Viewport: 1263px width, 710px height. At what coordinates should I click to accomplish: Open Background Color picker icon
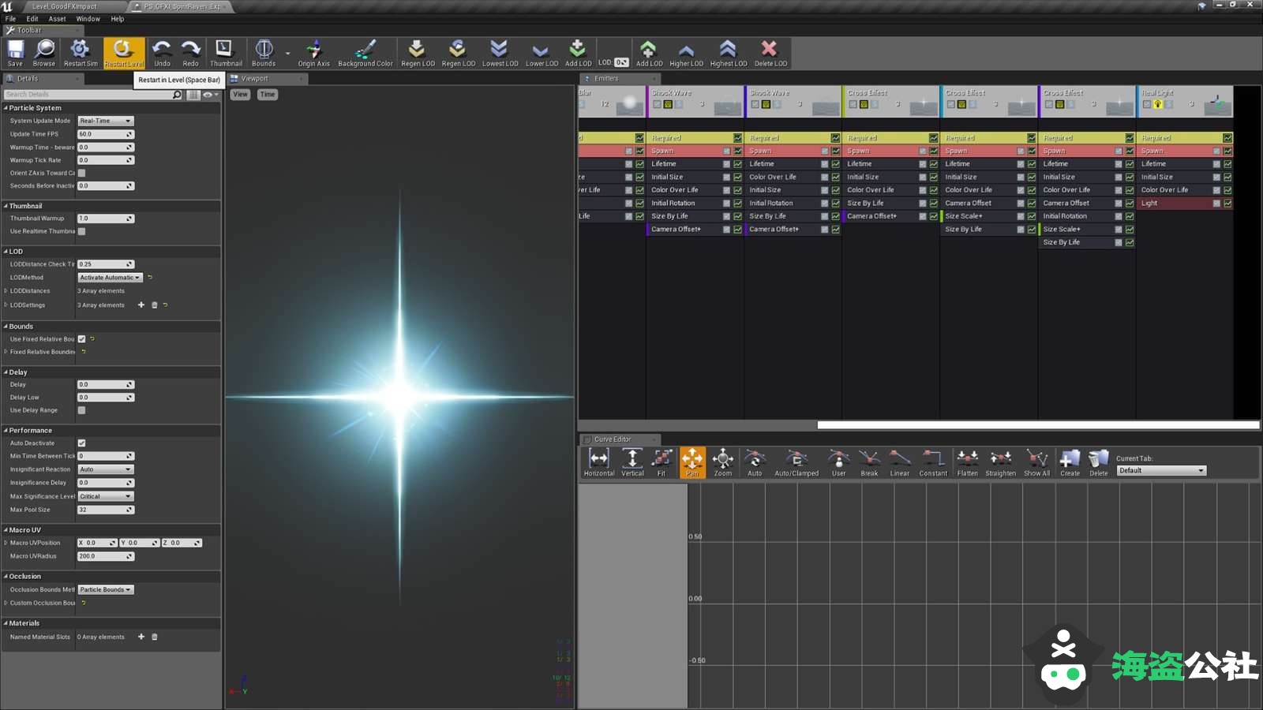tap(365, 53)
